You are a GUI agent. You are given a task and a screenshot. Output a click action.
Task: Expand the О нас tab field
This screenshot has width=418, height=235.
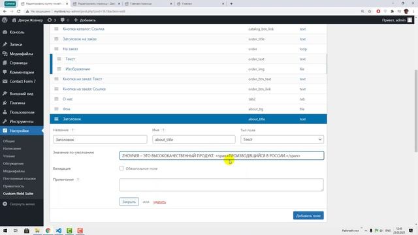tap(68, 99)
